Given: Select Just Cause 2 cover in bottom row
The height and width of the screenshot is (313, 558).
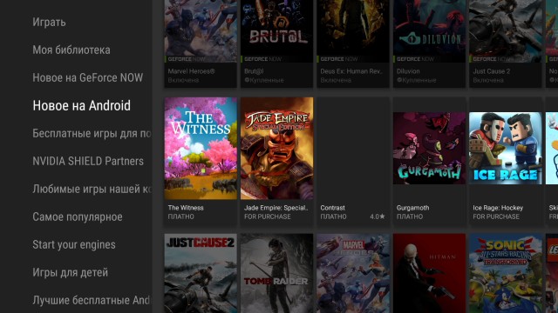Looking at the screenshot, I should point(201,273).
